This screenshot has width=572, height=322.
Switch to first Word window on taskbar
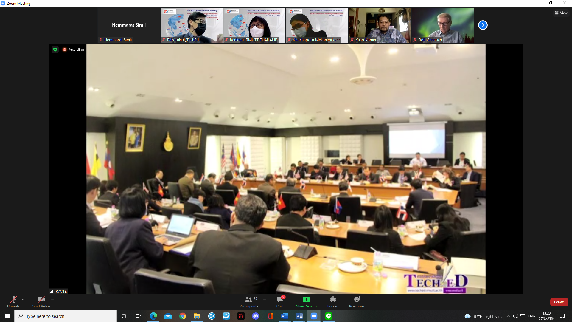click(x=285, y=316)
